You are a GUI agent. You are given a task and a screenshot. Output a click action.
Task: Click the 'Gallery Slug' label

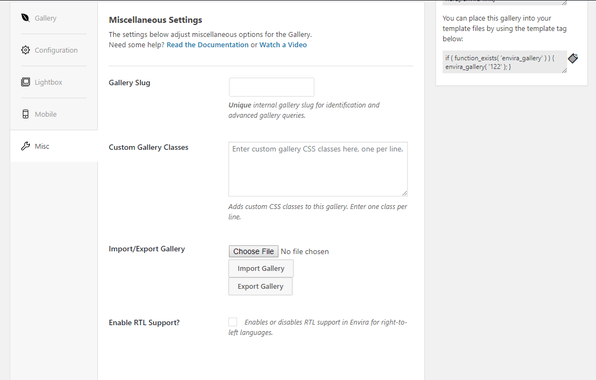(129, 83)
